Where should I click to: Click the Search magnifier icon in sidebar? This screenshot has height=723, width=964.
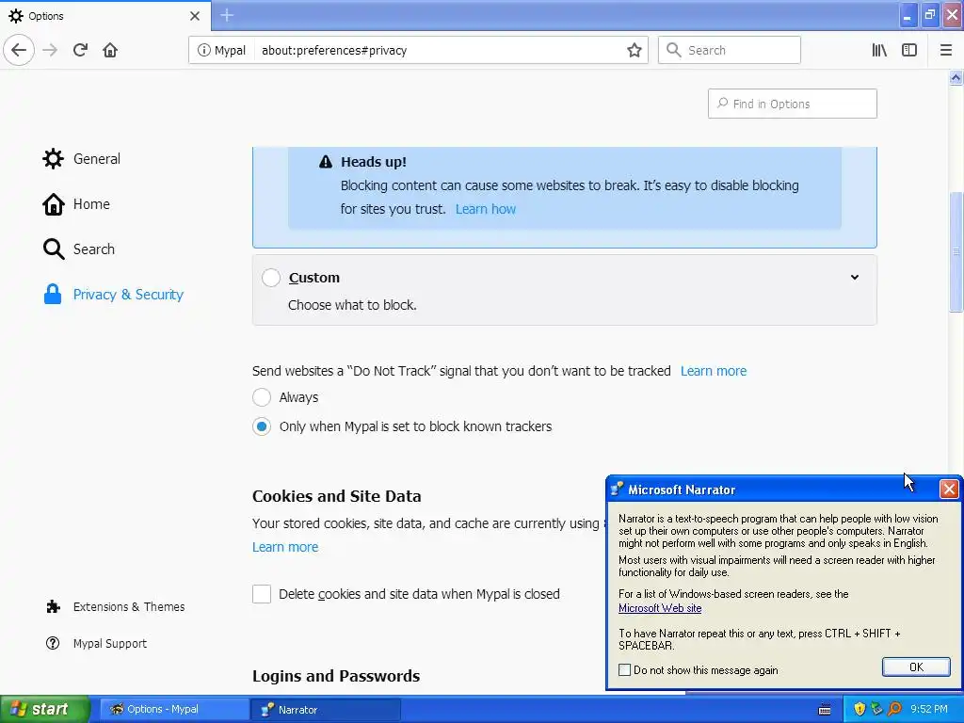54,249
